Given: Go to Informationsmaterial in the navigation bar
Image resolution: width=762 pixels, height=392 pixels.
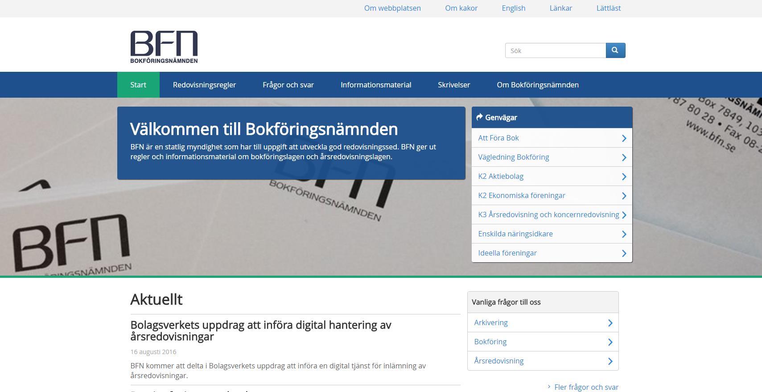Looking at the screenshot, I should (x=376, y=85).
